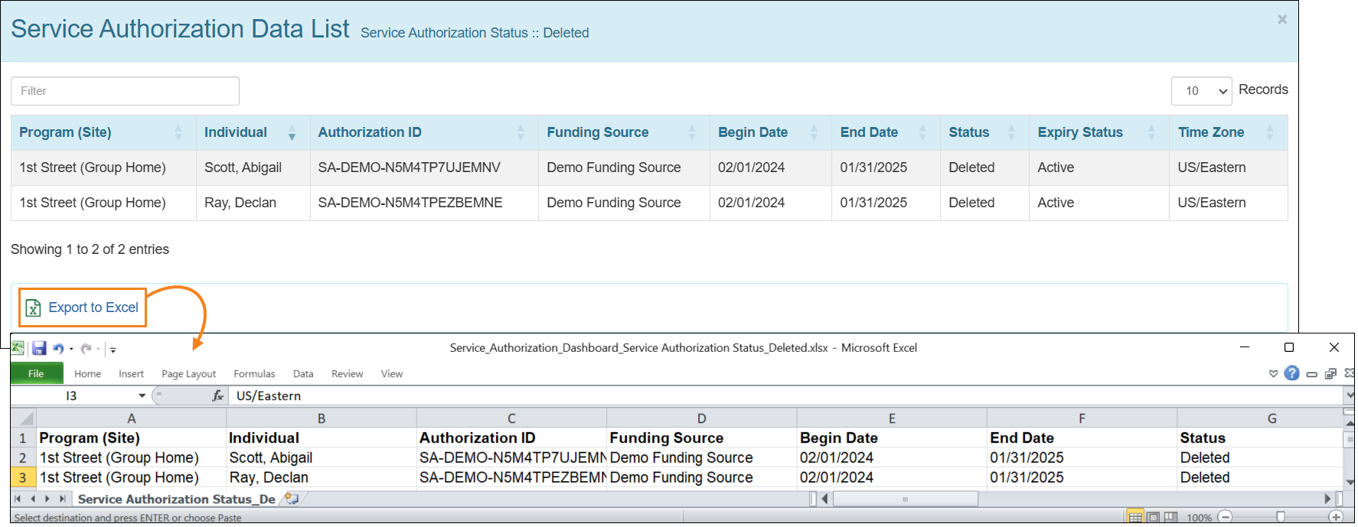This screenshot has height=527, width=1358.
Task: Toggle the ribbon minimize arrow
Action: (1273, 374)
